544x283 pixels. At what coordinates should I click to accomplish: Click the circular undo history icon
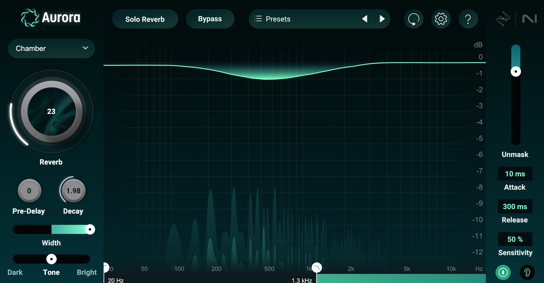point(413,19)
